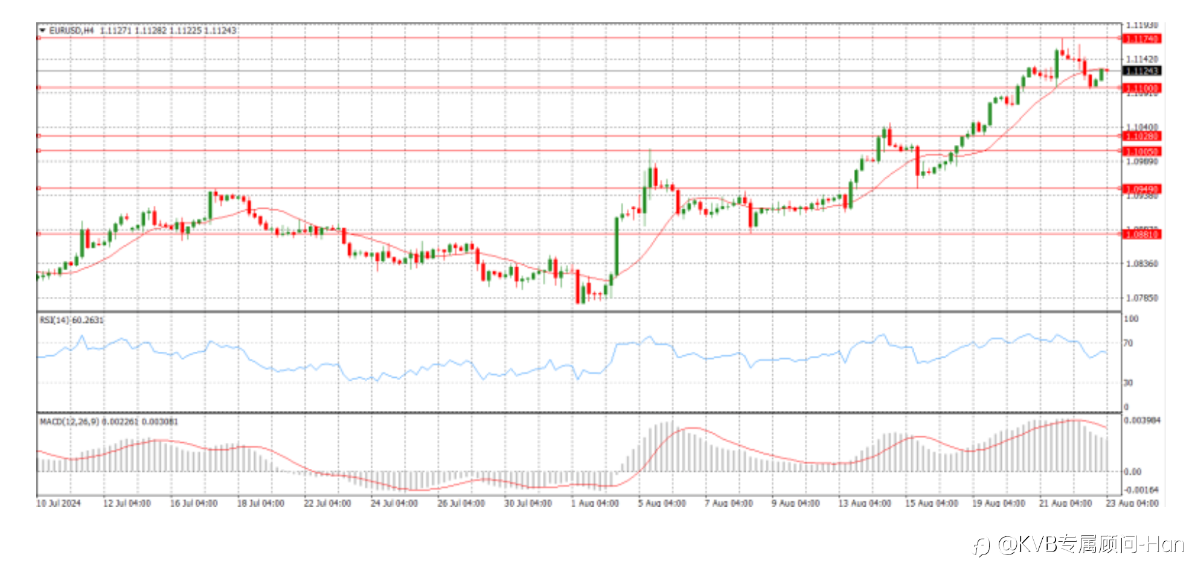Select the 1.10280 red price level tag
The width and height of the screenshot is (1198, 578).
(1141, 136)
